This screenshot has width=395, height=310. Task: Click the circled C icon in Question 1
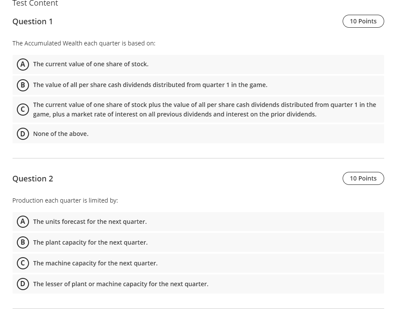coord(22,109)
